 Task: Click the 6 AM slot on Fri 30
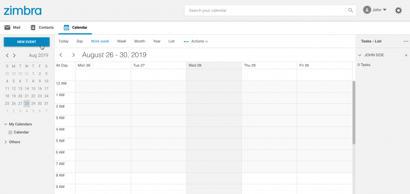coord(324,156)
